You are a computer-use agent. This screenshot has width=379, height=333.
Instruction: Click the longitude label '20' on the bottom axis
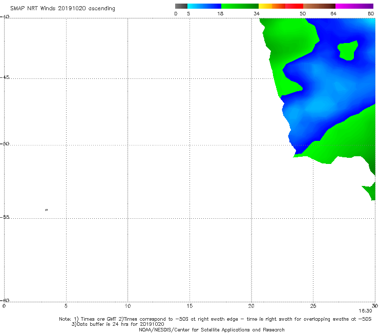(x=251, y=306)
